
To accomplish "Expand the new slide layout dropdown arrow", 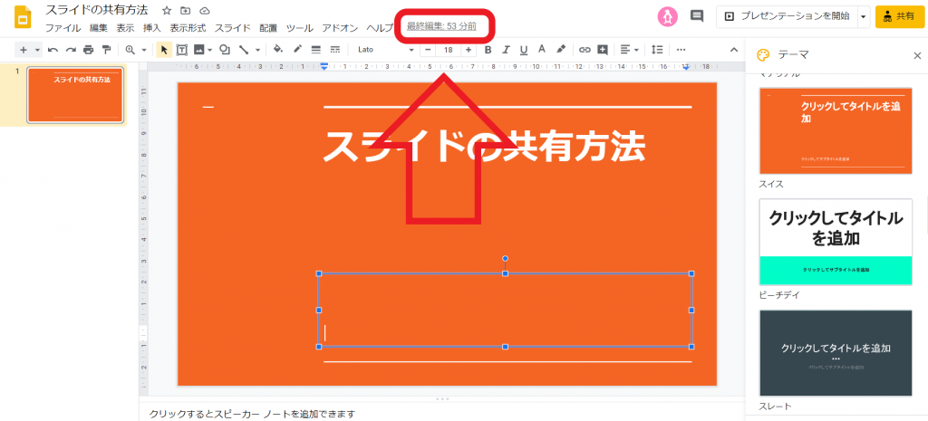I will tap(37, 50).
